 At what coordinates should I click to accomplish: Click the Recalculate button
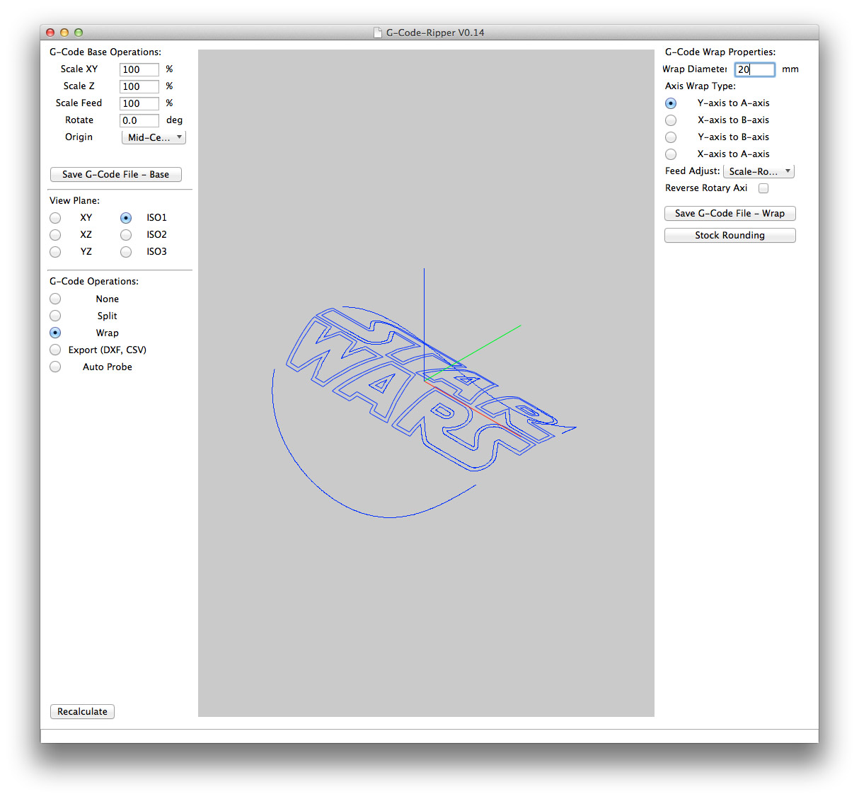click(x=82, y=711)
